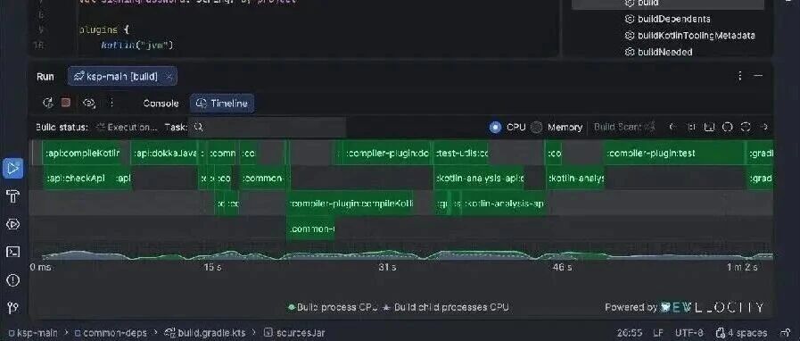Open Run panel options menu at top right

point(739,76)
